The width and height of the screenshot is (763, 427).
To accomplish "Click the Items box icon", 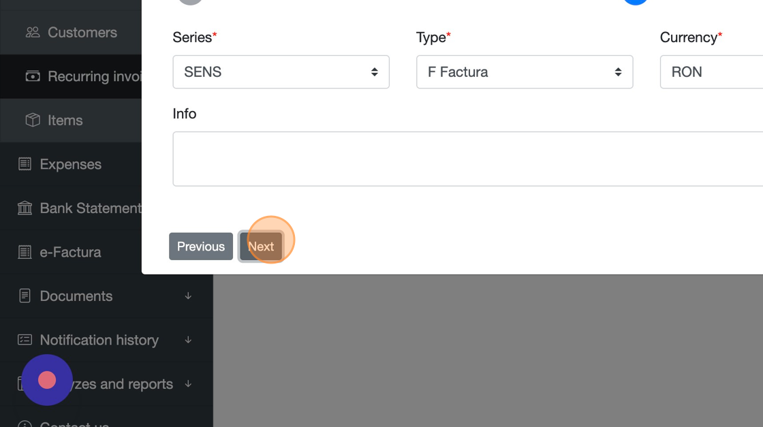I will tap(32, 121).
